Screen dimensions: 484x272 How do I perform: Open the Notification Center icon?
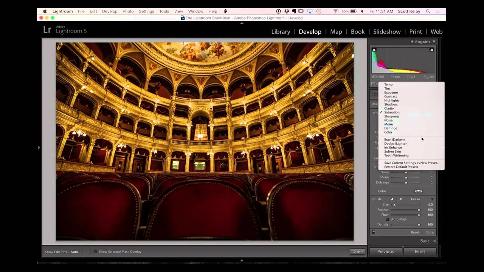tap(438, 11)
